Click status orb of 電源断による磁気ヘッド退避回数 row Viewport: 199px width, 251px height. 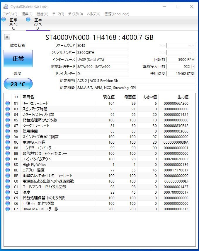click(x=8, y=181)
